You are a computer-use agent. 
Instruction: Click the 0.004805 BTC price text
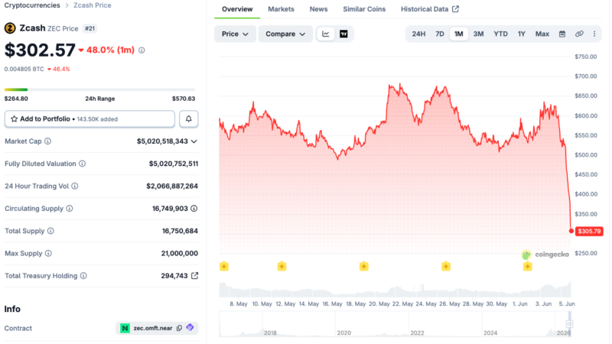24,69
